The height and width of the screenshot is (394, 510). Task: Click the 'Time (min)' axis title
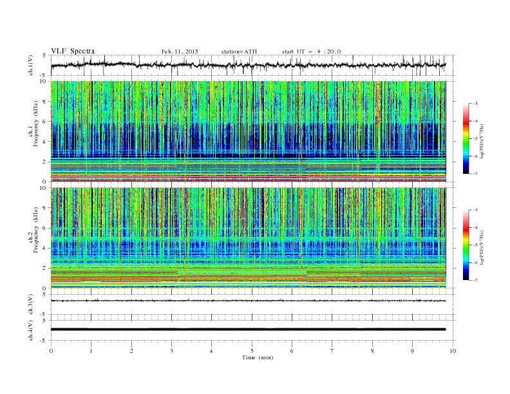tap(258, 357)
